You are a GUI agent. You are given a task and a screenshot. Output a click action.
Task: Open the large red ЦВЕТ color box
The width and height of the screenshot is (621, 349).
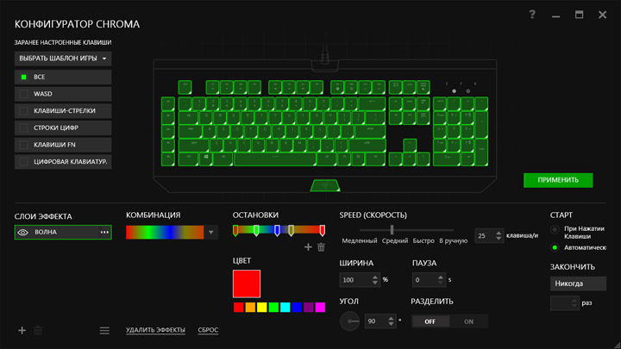247,284
